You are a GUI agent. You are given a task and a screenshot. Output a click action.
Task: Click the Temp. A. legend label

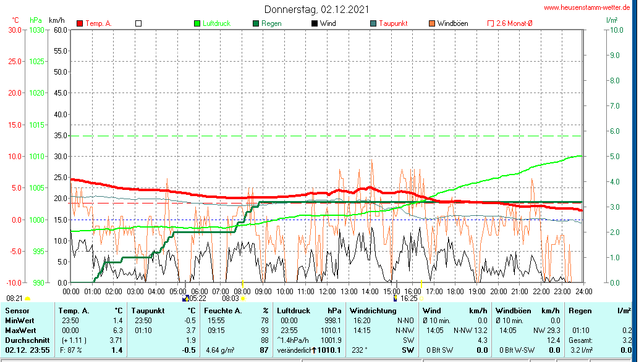98,23
